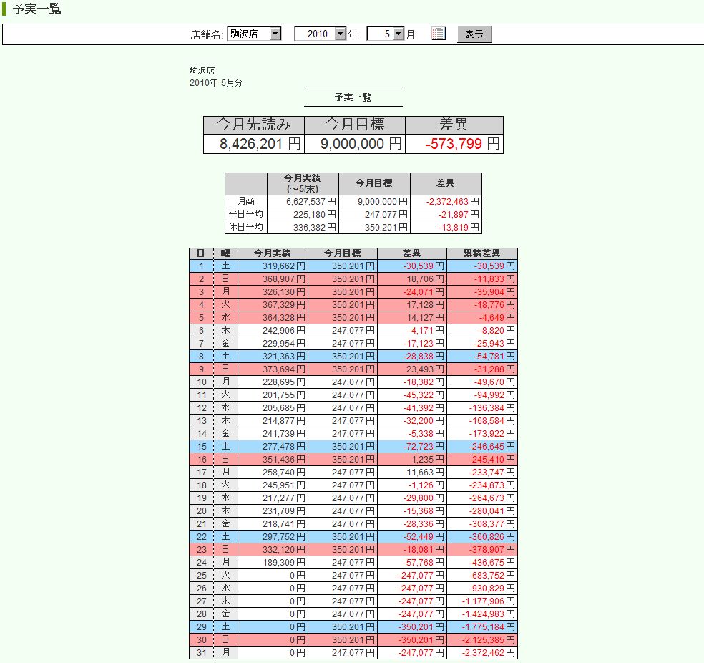Click 平日平均 actual 225,180円 cell
Viewport: 704px width, 663px height.
tap(303, 215)
